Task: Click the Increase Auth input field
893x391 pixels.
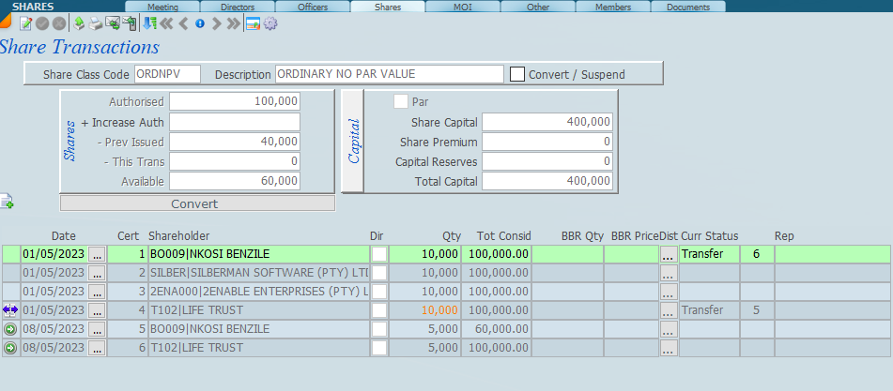Action: click(x=235, y=122)
